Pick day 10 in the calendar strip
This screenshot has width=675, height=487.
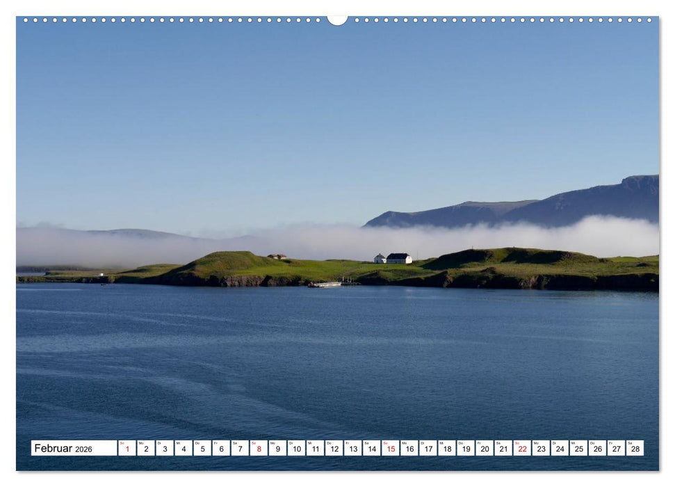(296, 449)
